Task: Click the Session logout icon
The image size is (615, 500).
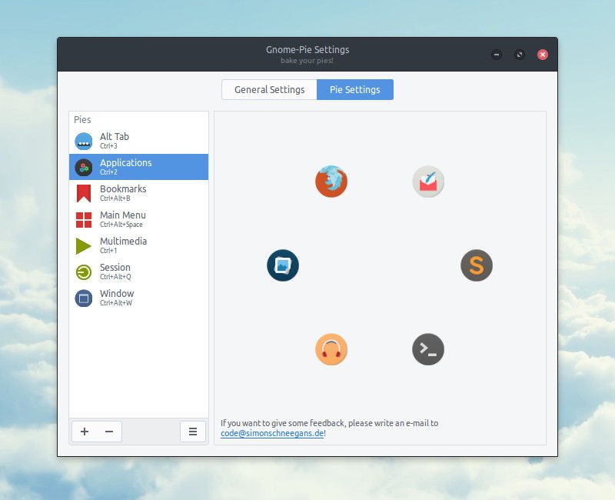Action: point(84,272)
